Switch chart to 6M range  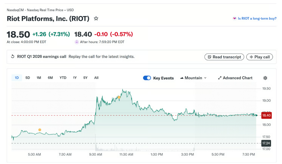50,78
